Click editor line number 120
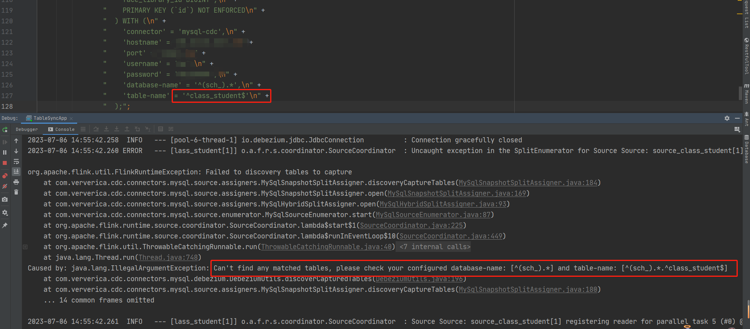Viewport: 750px width, 329px height. point(7,21)
